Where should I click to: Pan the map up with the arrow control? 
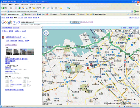coord(46,31)
